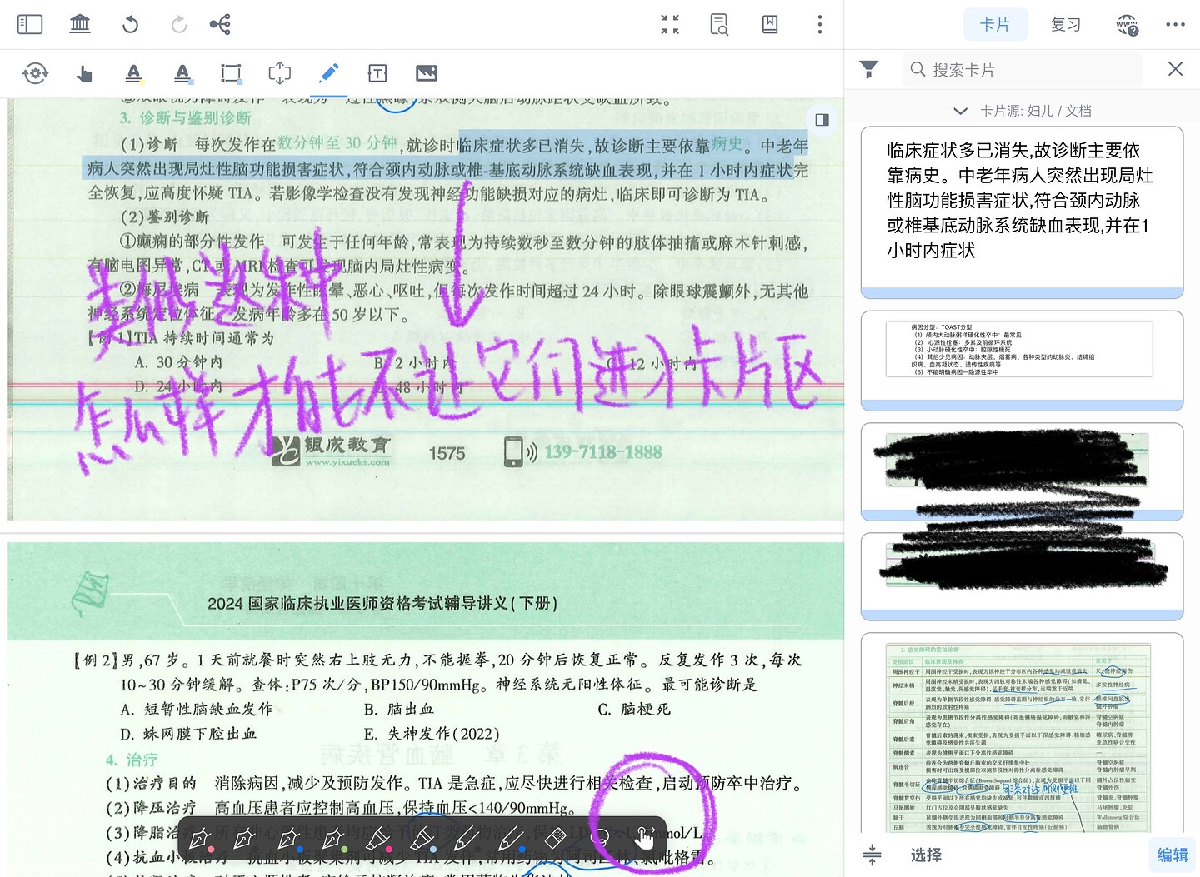Open the www web help icon

1127,25
